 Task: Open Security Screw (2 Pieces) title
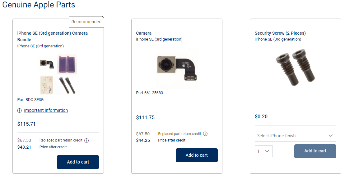click(280, 33)
